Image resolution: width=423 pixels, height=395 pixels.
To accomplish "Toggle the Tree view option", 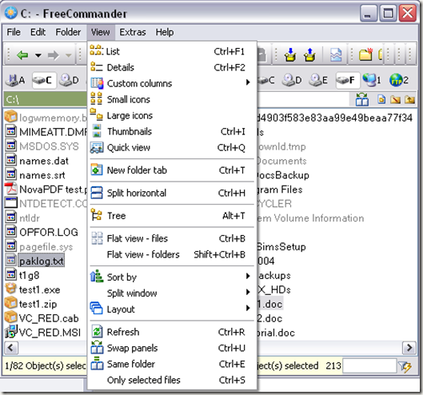I will [x=172, y=216].
